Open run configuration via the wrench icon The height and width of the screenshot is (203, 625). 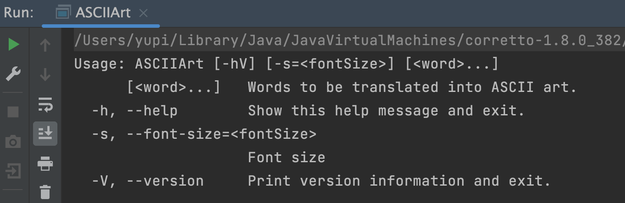[13, 74]
